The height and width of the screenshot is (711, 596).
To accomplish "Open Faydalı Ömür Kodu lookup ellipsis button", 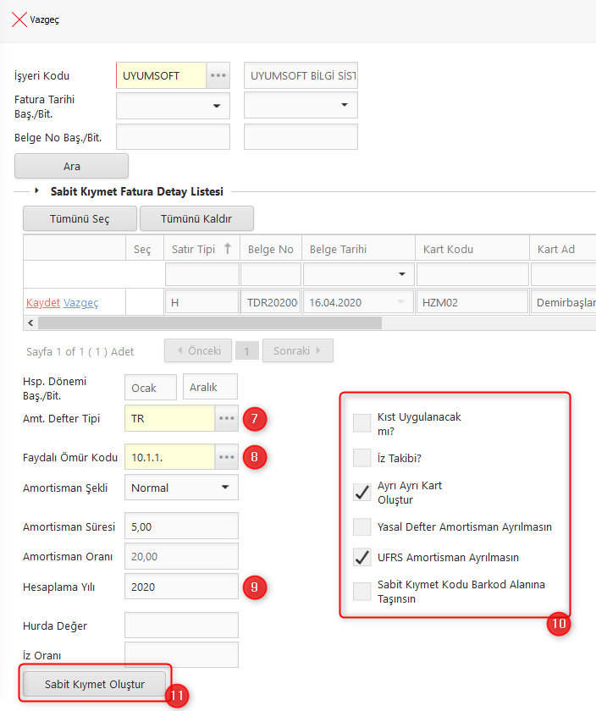I will 226,457.
